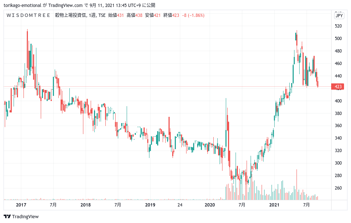This screenshot has height=223, width=351.
Task: Select the 1週 interval label
Action: coord(93,15)
